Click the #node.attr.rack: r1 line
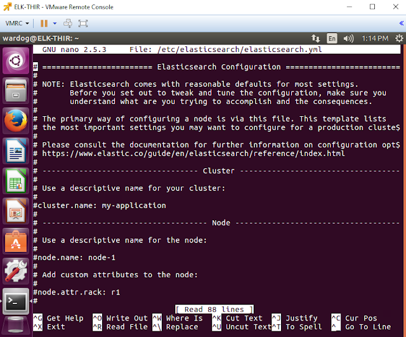 [77, 292]
